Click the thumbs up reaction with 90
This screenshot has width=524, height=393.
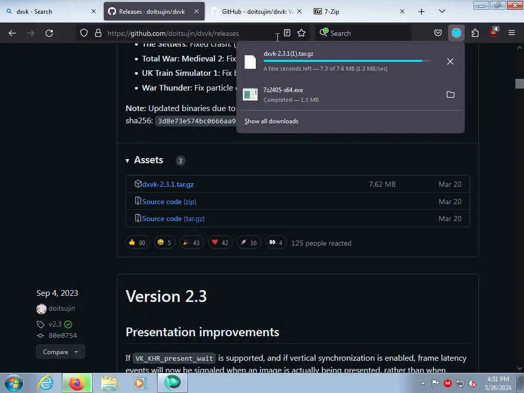click(137, 243)
